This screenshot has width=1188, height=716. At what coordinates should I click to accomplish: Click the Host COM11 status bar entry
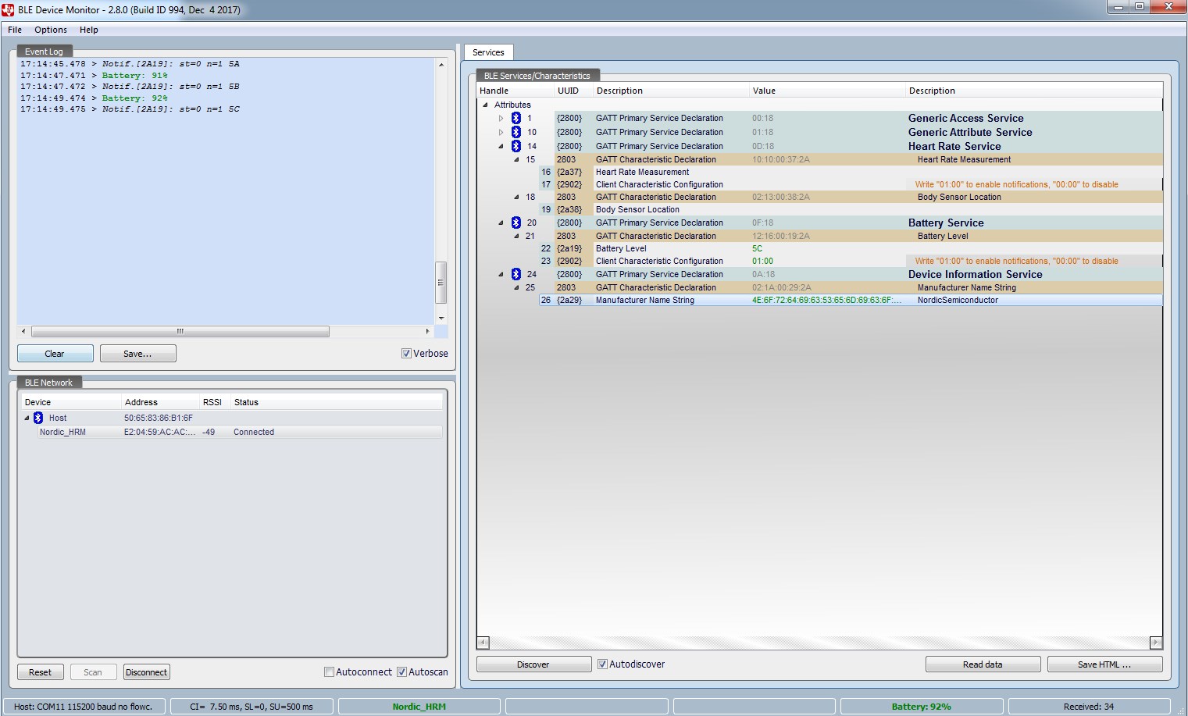(84, 707)
